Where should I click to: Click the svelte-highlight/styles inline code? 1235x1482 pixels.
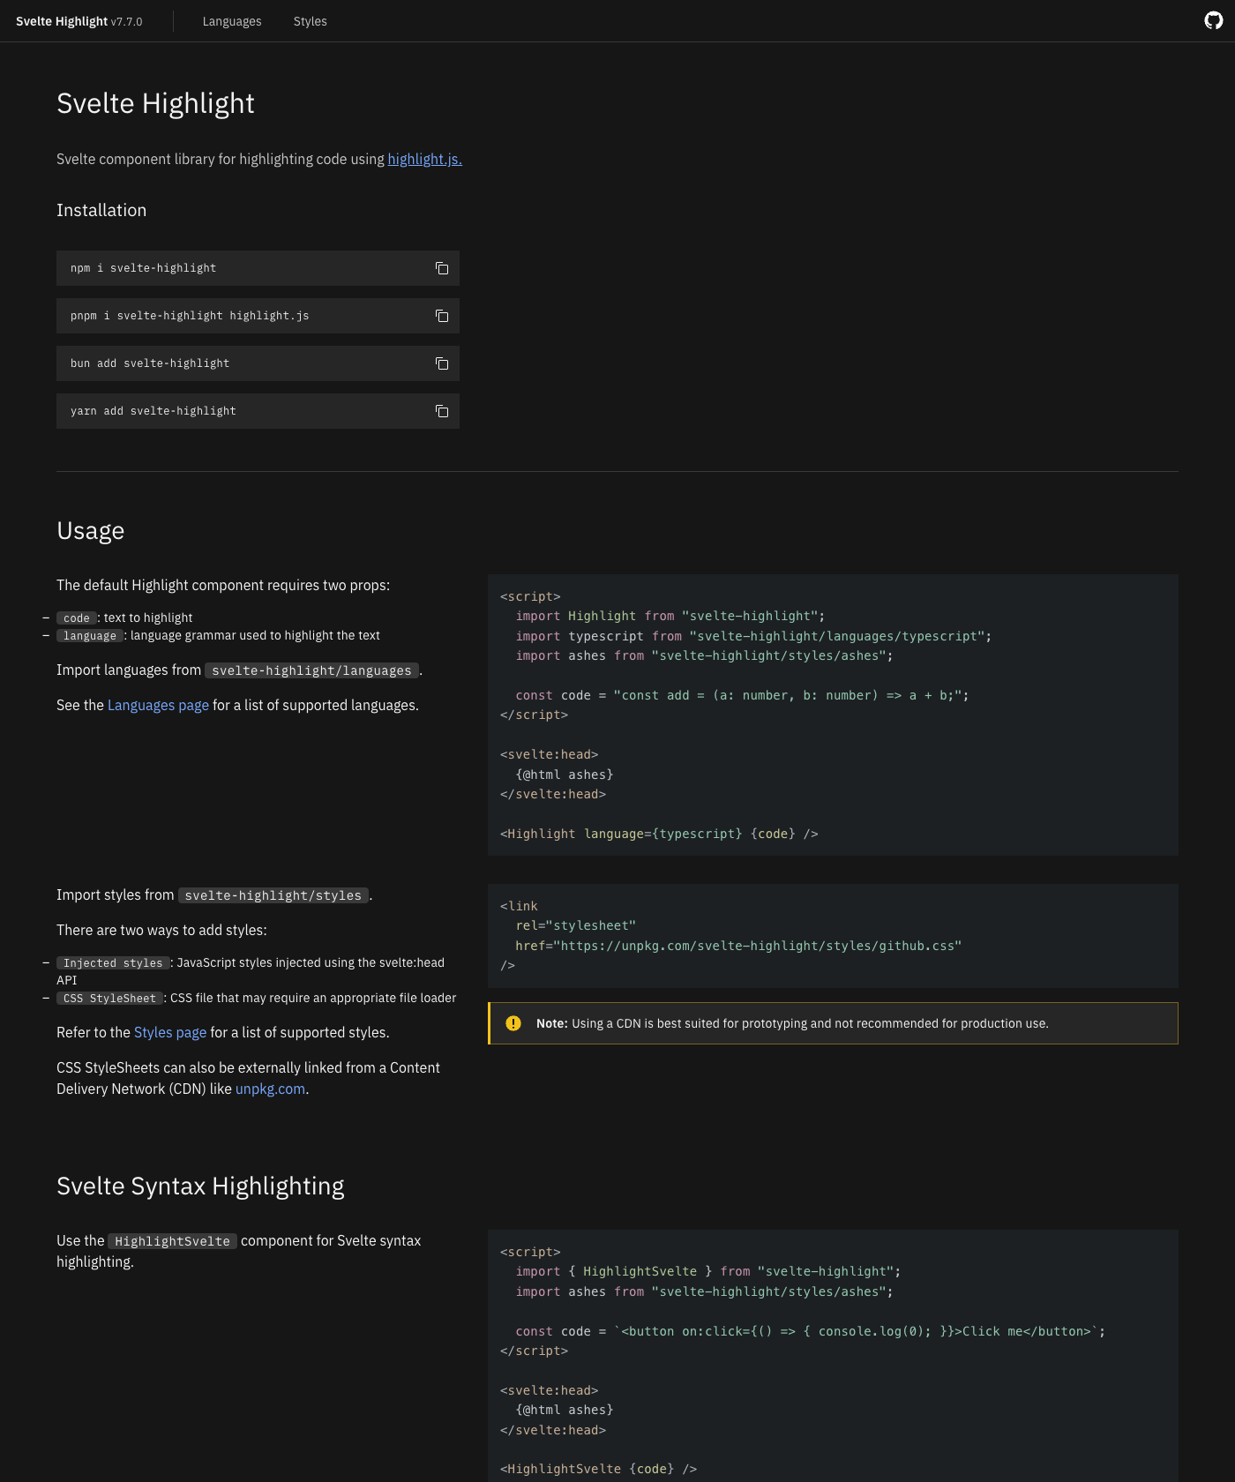[273, 895]
